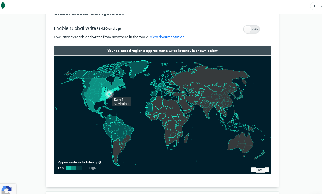Click the map zoom percentage field
This screenshot has height=194, width=322.
(x=260, y=170)
